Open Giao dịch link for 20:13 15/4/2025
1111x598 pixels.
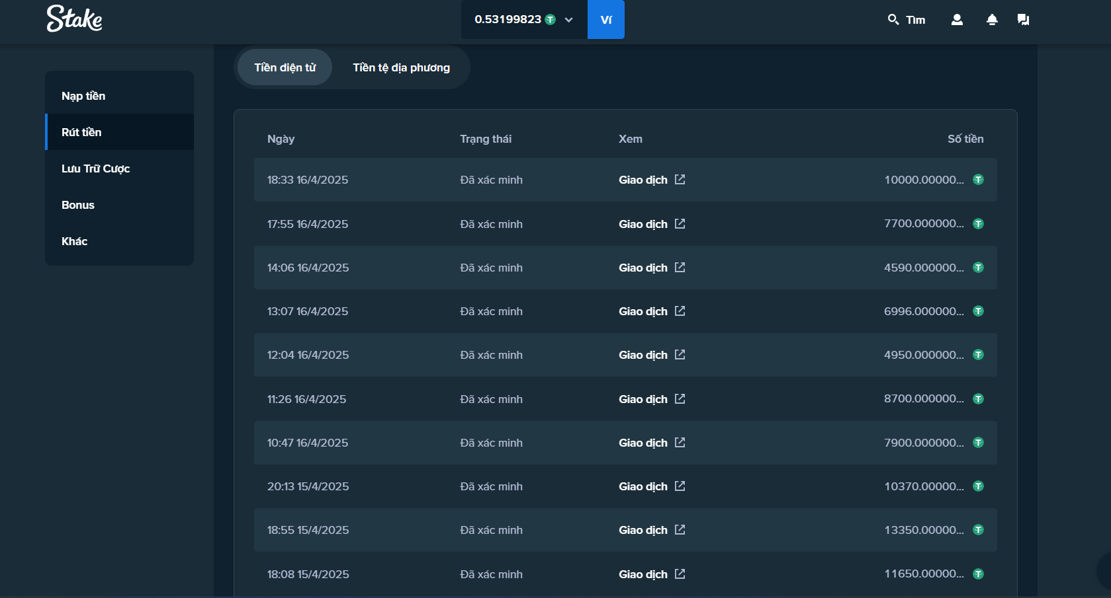click(643, 486)
